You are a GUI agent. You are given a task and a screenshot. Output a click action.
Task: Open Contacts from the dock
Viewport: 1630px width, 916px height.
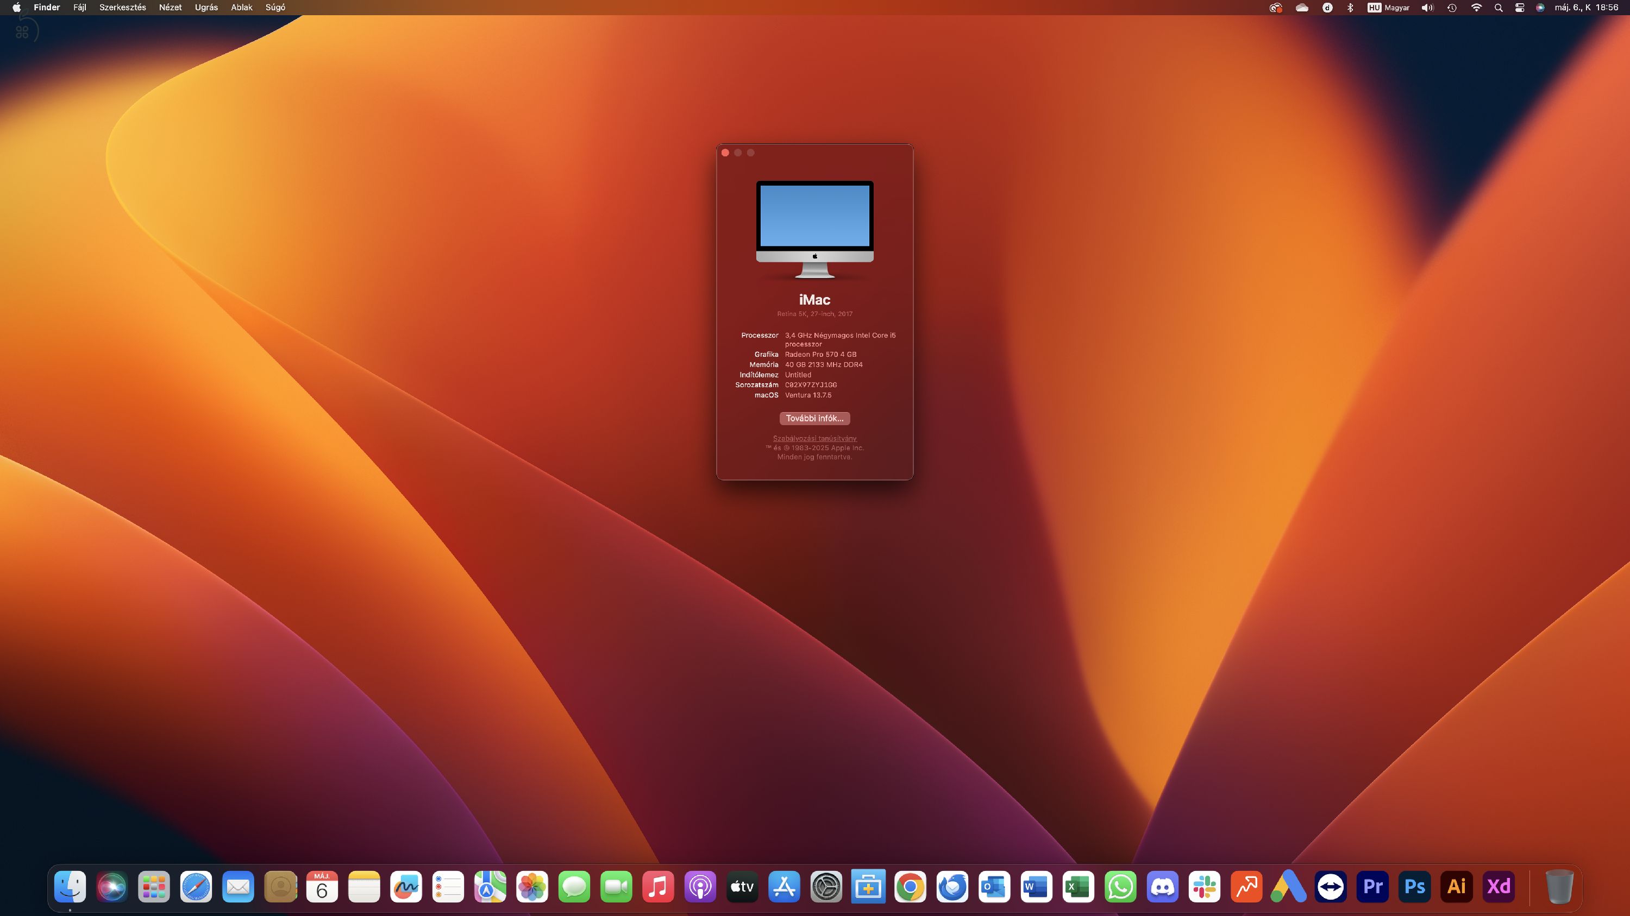(x=280, y=886)
